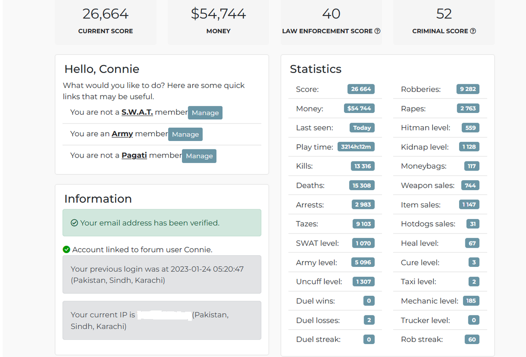Click the law enforcement score 40
The width and height of the screenshot is (526, 357).
click(x=331, y=14)
